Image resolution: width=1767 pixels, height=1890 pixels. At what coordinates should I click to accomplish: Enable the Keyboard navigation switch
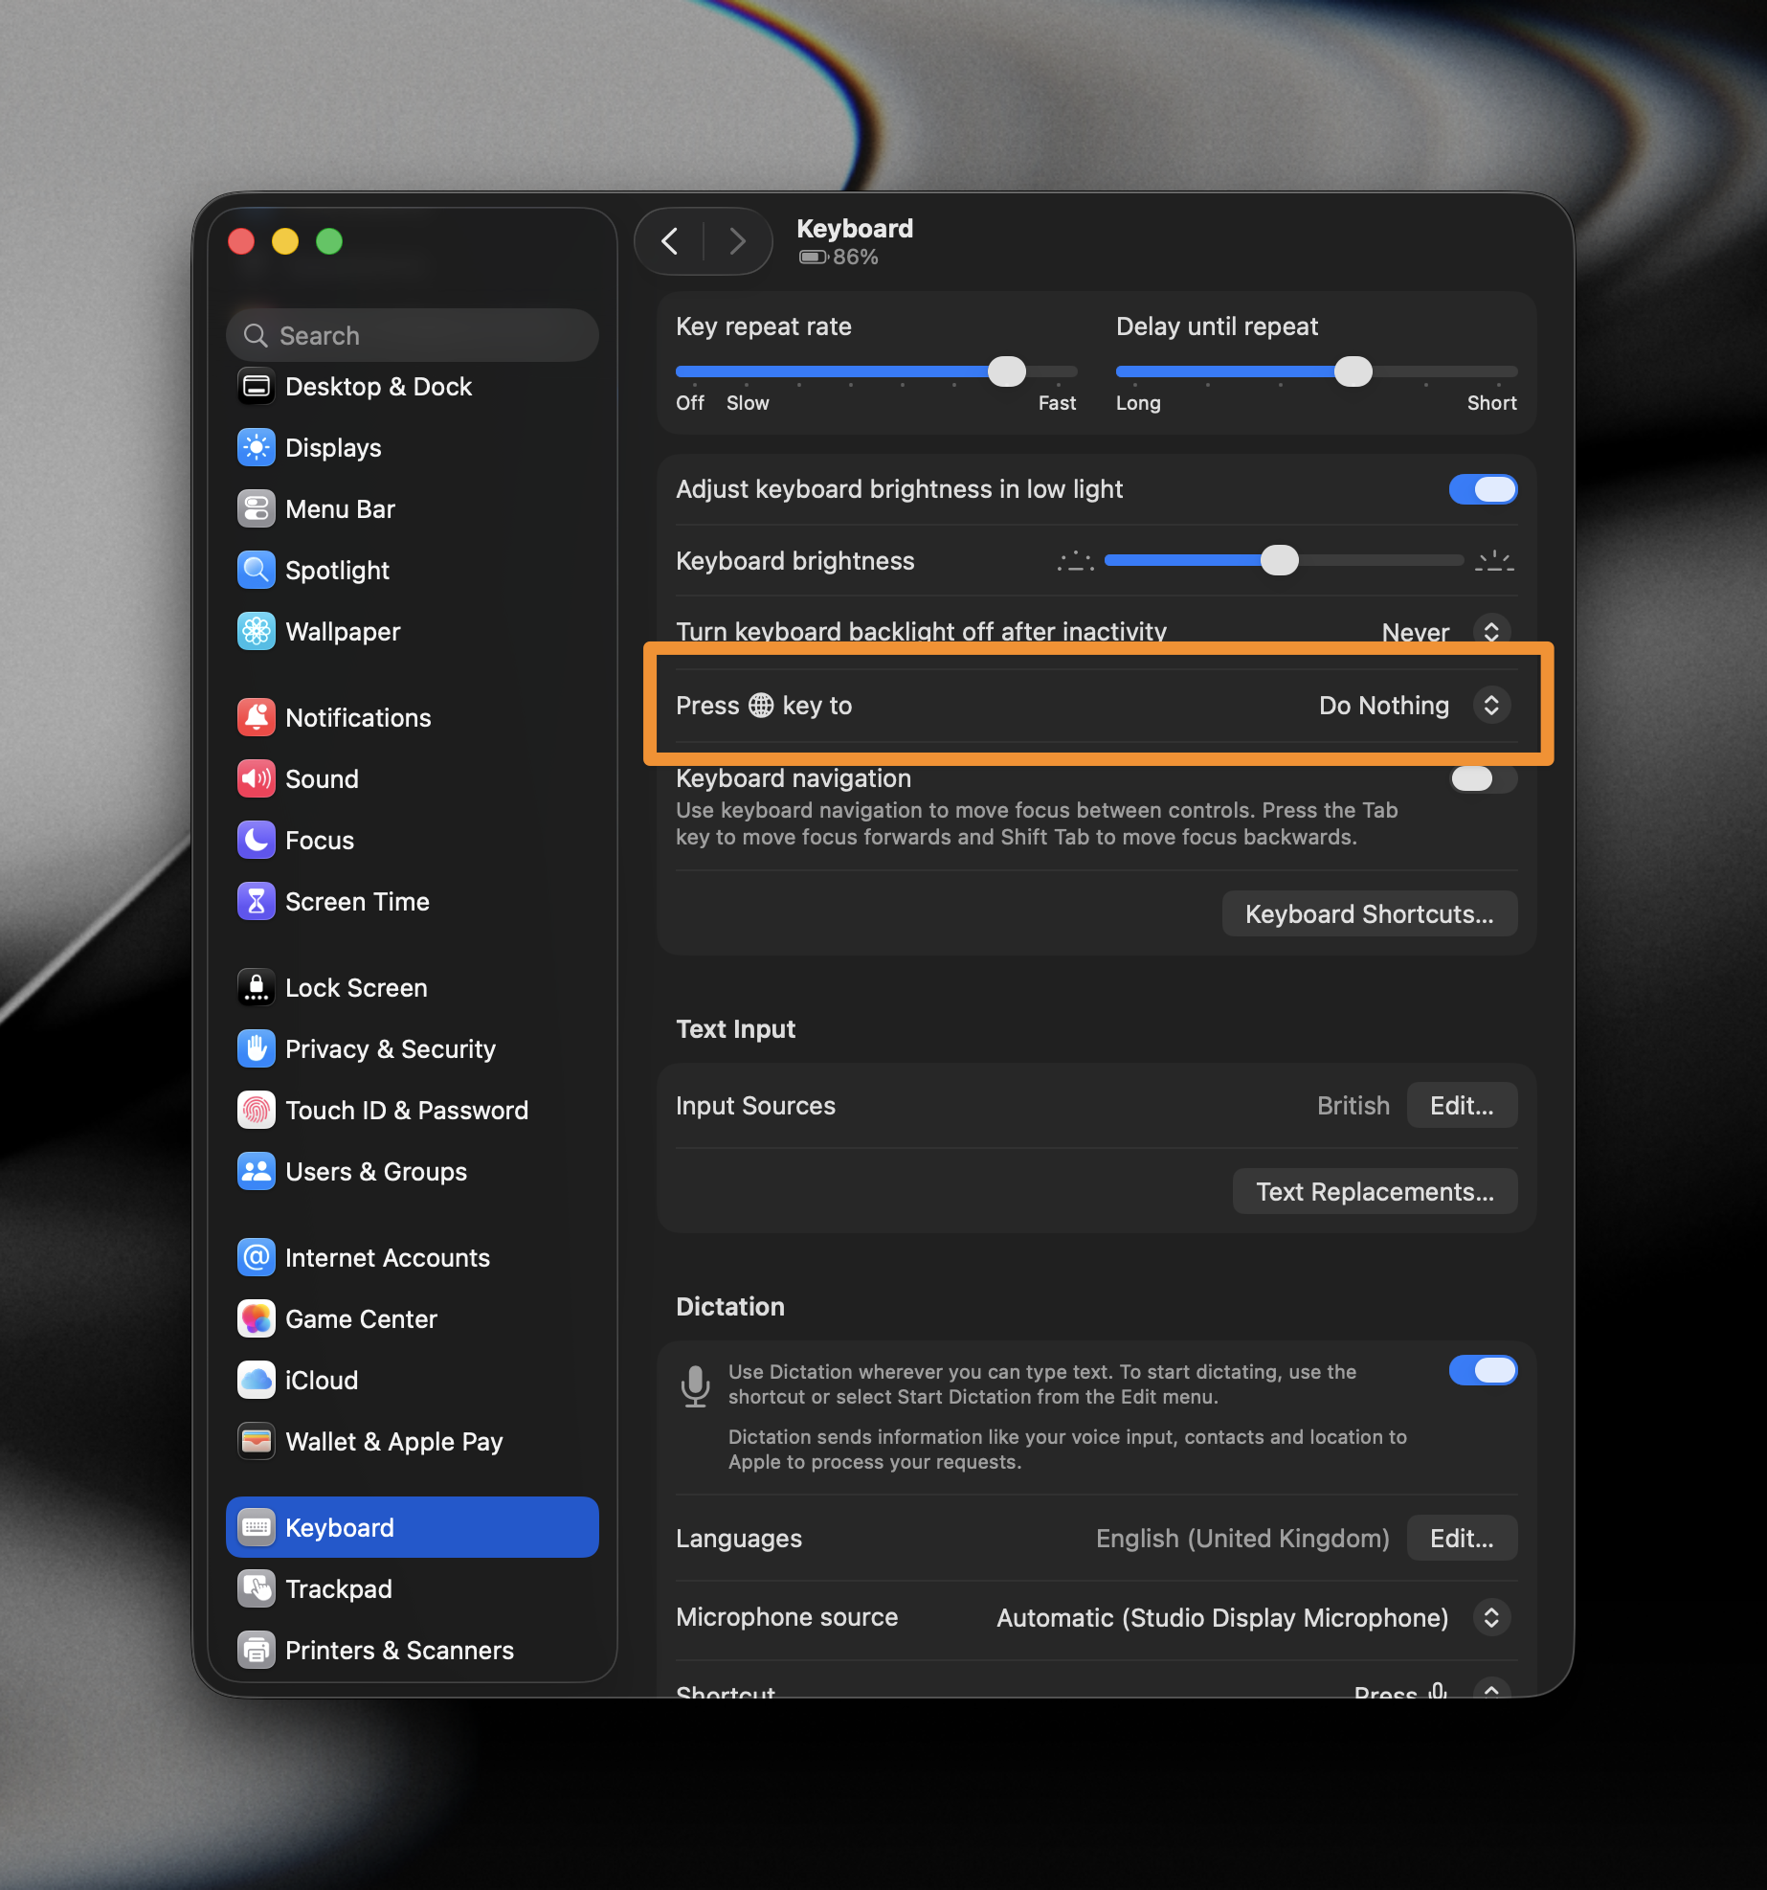[1483, 779]
